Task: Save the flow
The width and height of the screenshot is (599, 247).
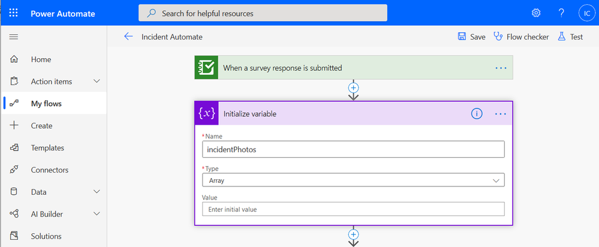Action: point(471,37)
